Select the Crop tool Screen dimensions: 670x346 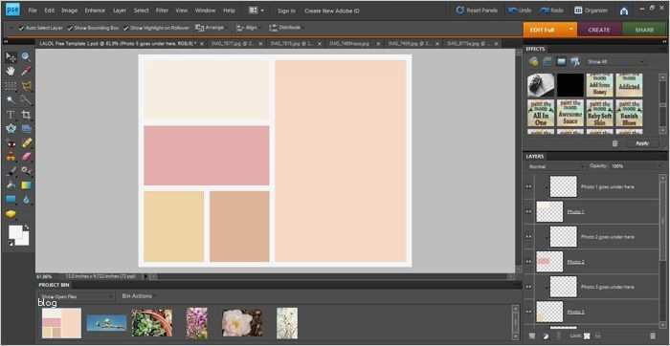[x=26, y=115]
